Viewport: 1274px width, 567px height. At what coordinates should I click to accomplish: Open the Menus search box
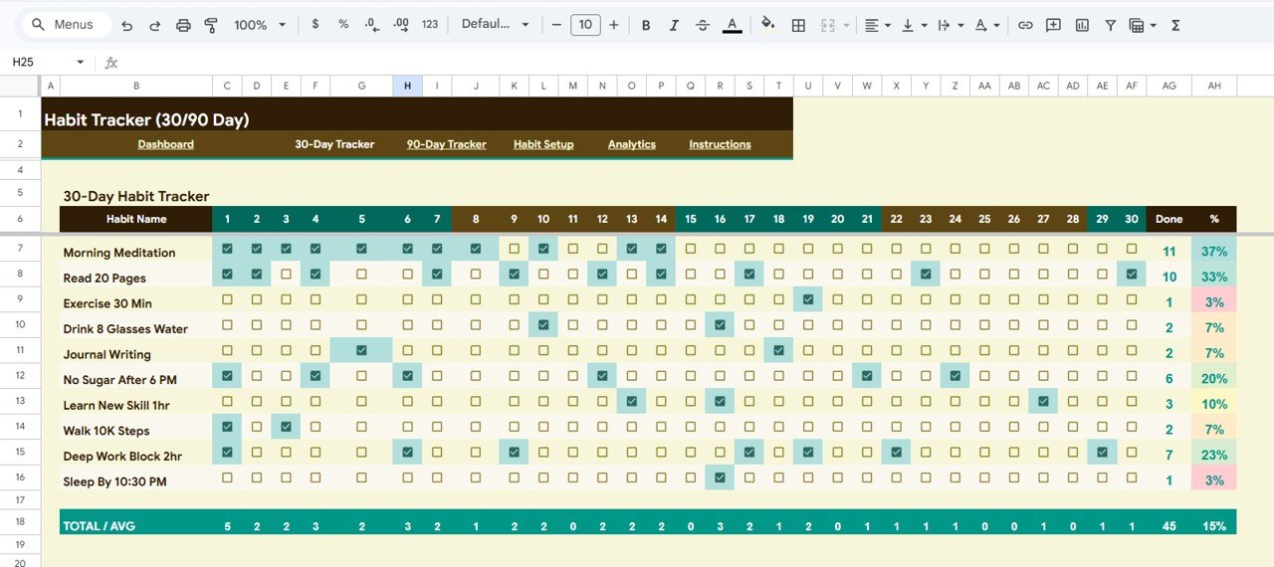click(62, 25)
